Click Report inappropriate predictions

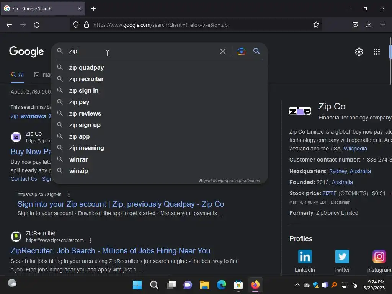click(x=229, y=181)
